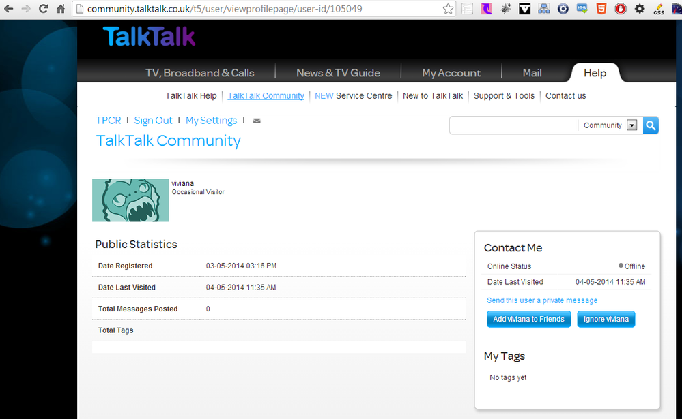Open the Mail tab
682x419 pixels.
tap(532, 73)
